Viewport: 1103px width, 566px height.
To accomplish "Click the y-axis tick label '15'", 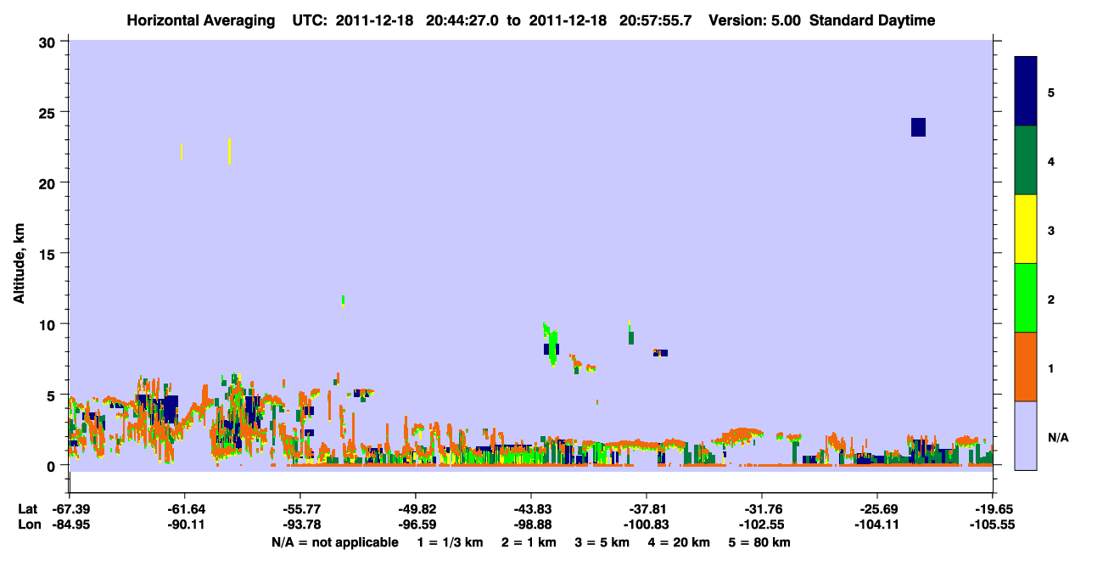I will [x=48, y=254].
